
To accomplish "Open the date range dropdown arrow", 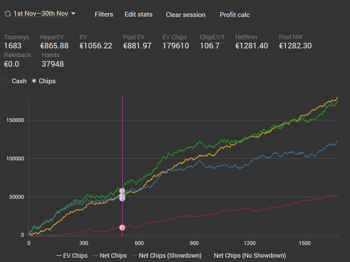I will pos(73,13).
